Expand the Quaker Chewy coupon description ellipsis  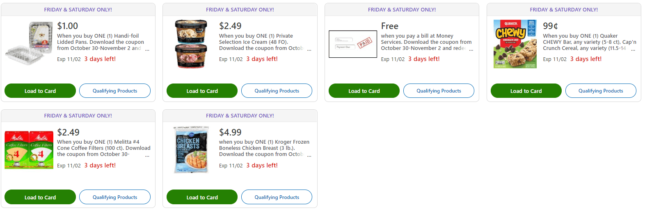633,50
